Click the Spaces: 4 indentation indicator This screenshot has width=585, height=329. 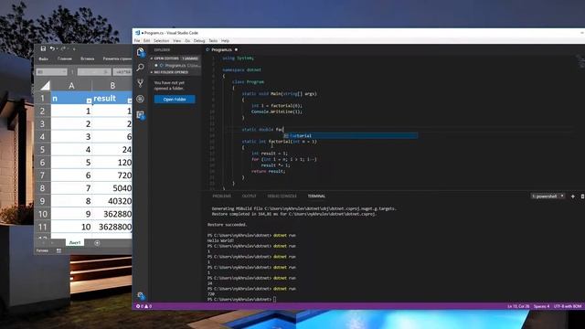[x=541, y=306]
